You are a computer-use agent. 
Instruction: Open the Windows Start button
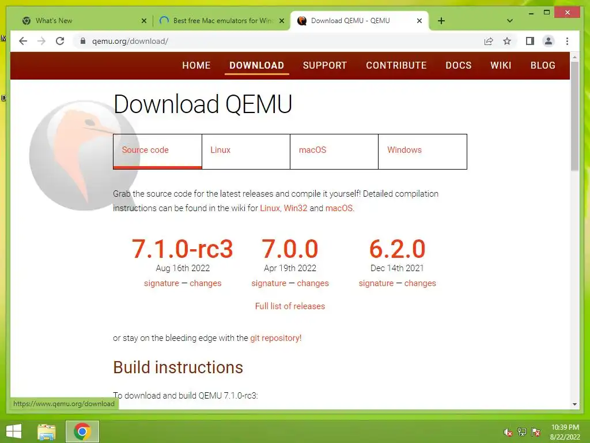point(14,431)
